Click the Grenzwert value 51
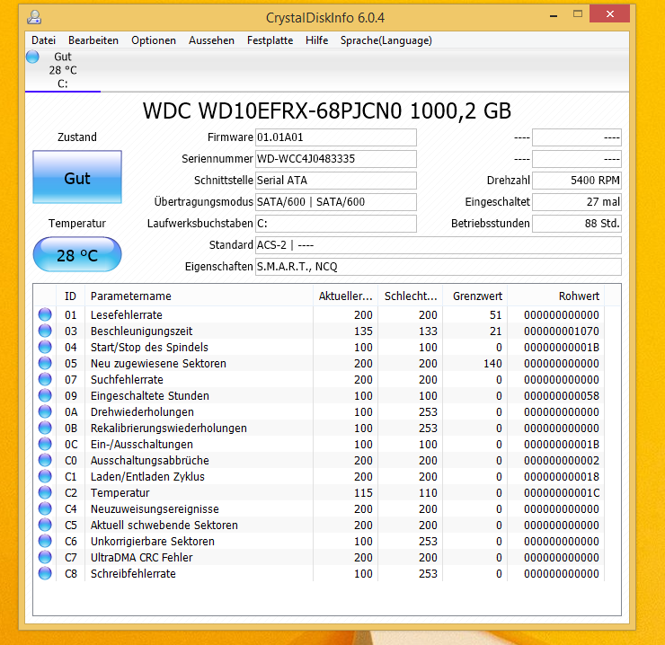 click(495, 315)
